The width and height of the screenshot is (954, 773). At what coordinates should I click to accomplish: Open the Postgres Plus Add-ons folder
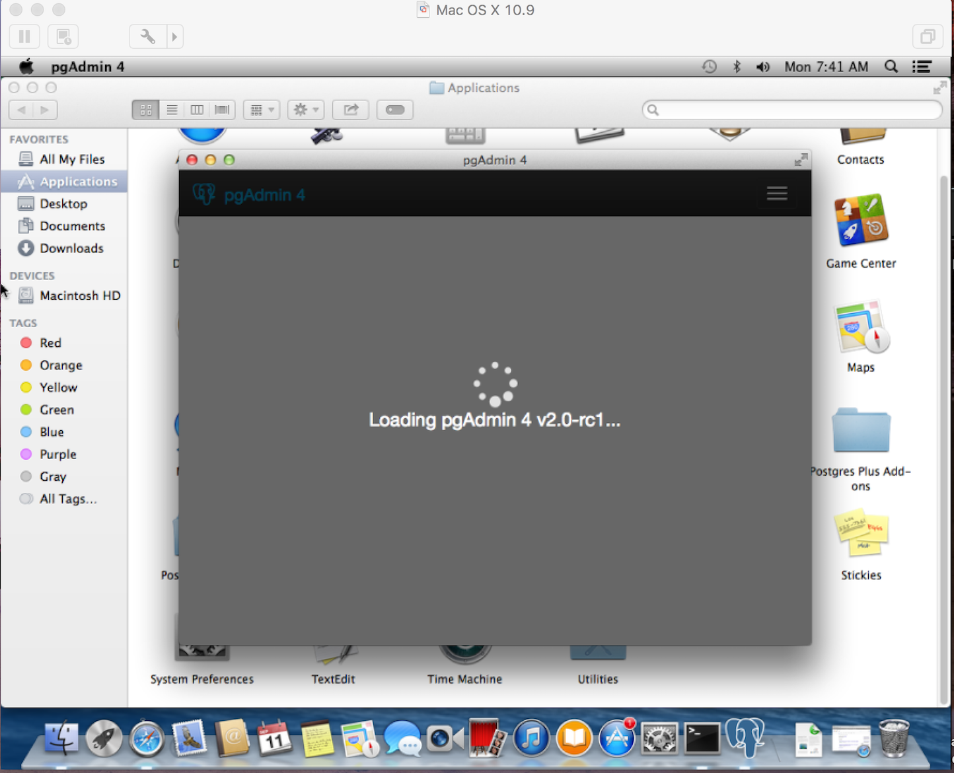860,431
